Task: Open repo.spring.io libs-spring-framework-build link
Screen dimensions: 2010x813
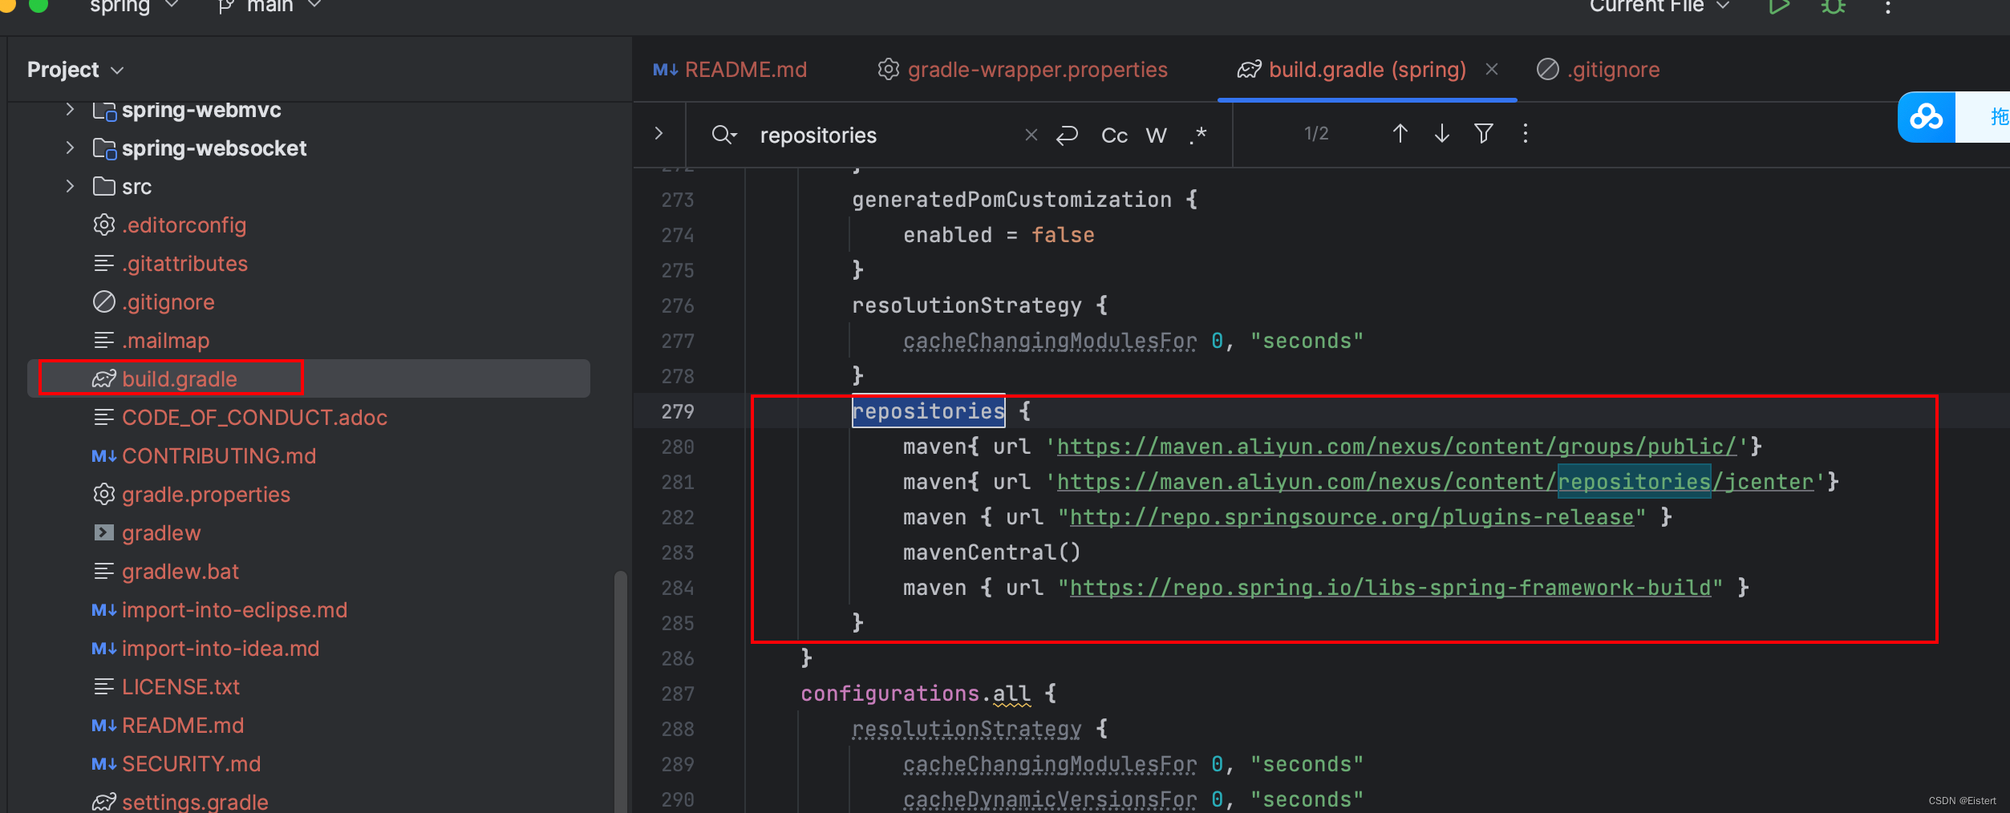Action: [x=1390, y=588]
